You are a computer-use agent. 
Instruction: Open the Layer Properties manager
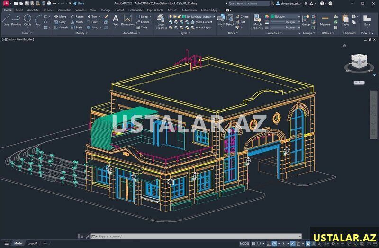click(161, 21)
